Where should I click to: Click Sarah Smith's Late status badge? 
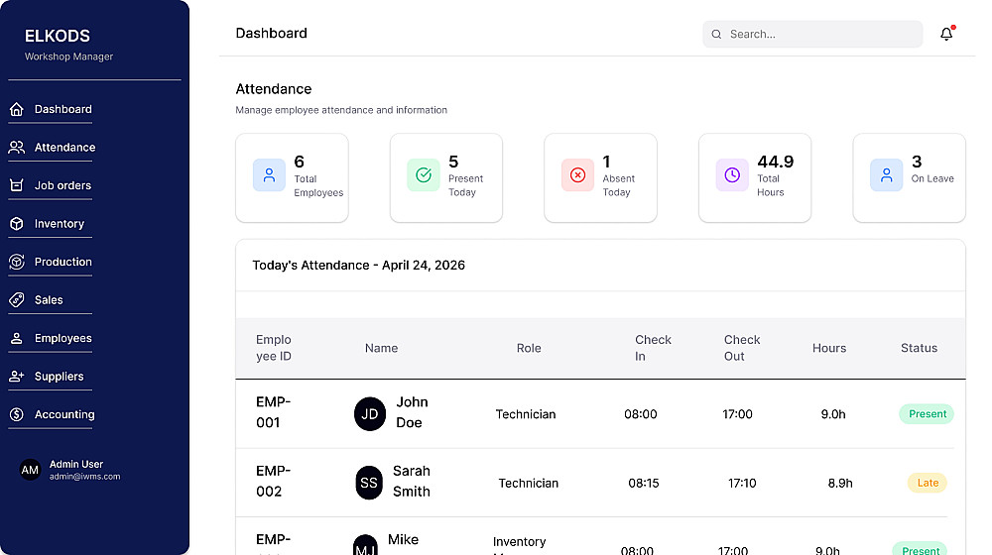tap(927, 484)
